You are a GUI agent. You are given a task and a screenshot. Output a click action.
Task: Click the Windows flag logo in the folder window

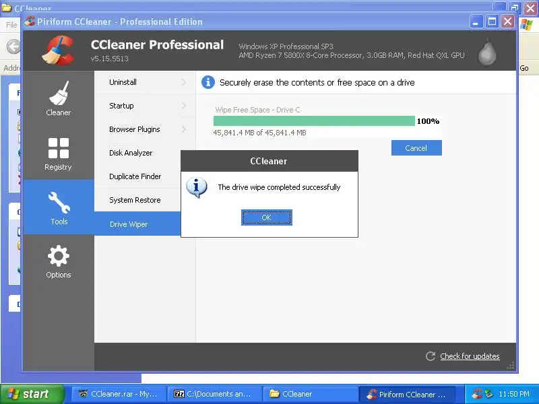[x=526, y=25]
